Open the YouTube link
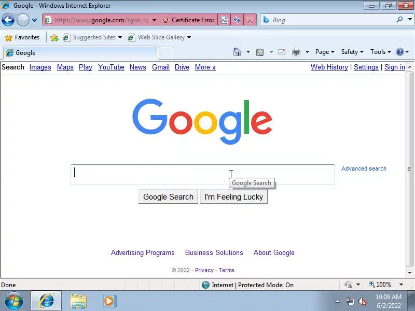The height and width of the screenshot is (311, 415). 111,67
